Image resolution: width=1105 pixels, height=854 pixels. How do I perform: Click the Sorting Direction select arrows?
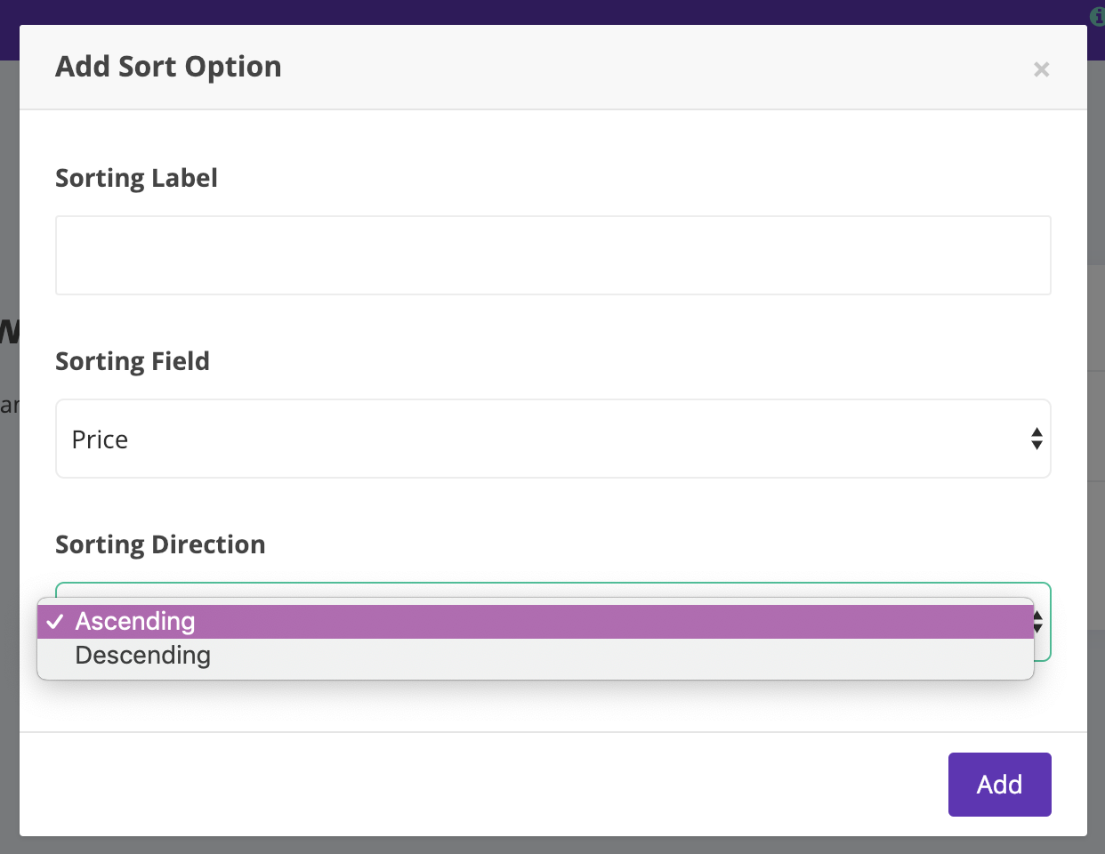(1038, 622)
